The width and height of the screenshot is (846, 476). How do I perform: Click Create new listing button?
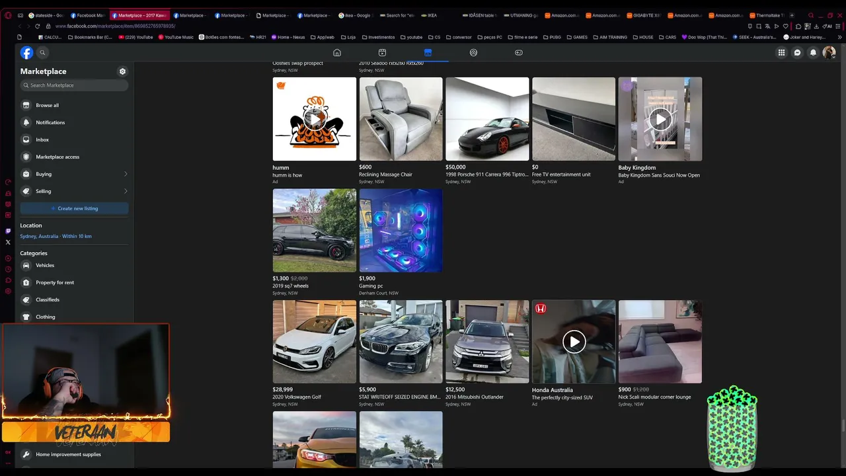point(74,208)
